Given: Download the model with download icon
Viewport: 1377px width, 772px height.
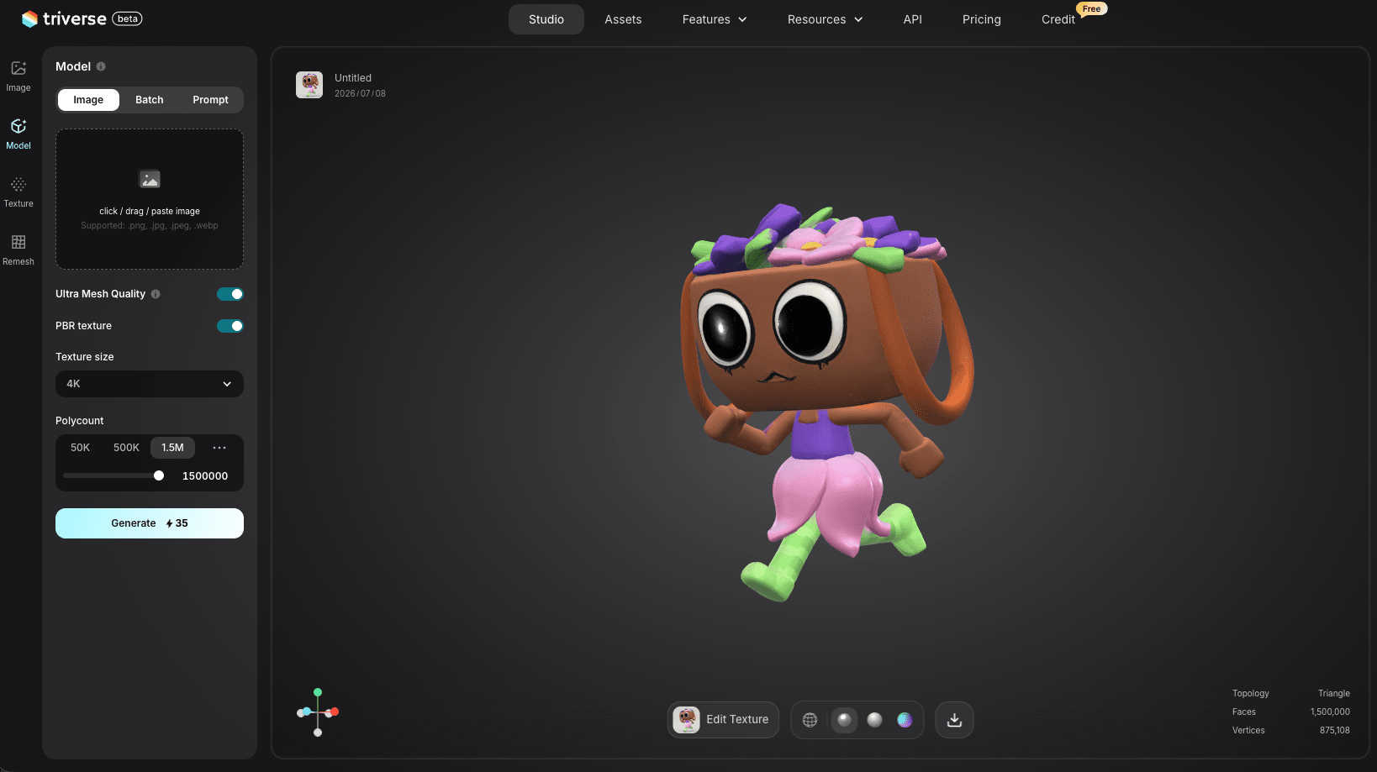Looking at the screenshot, I should tap(954, 720).
